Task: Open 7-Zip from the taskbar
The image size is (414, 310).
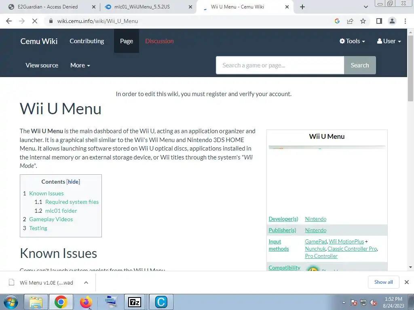Action: point(135,302)
